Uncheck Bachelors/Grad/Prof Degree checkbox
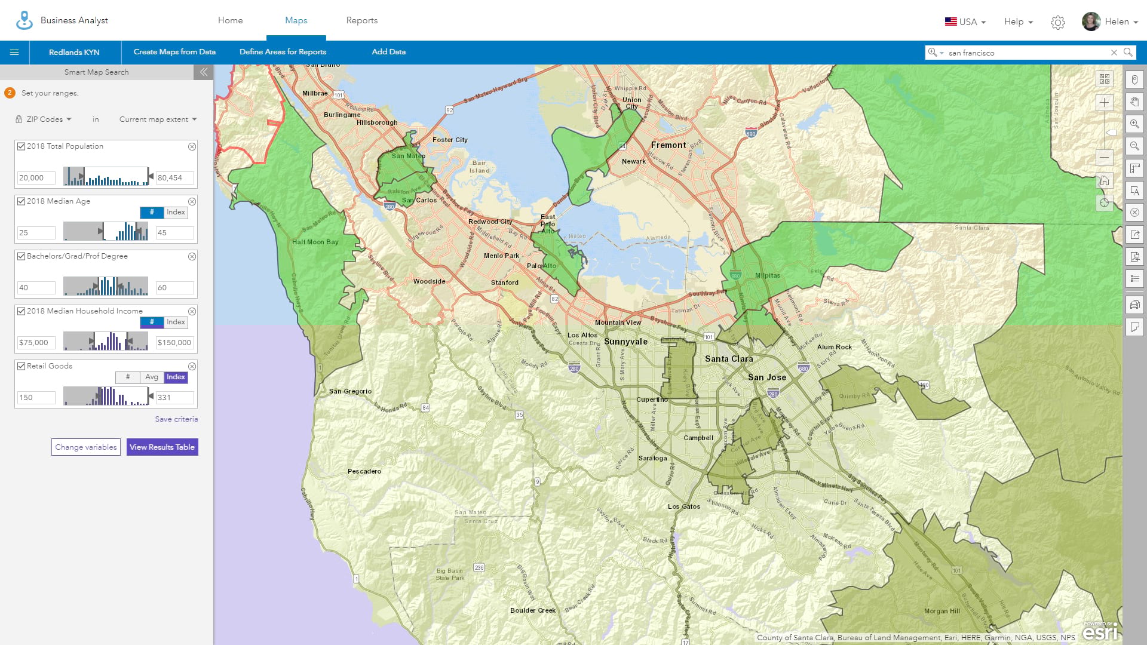Screen dimensions: 1147x645 point(22,256)
